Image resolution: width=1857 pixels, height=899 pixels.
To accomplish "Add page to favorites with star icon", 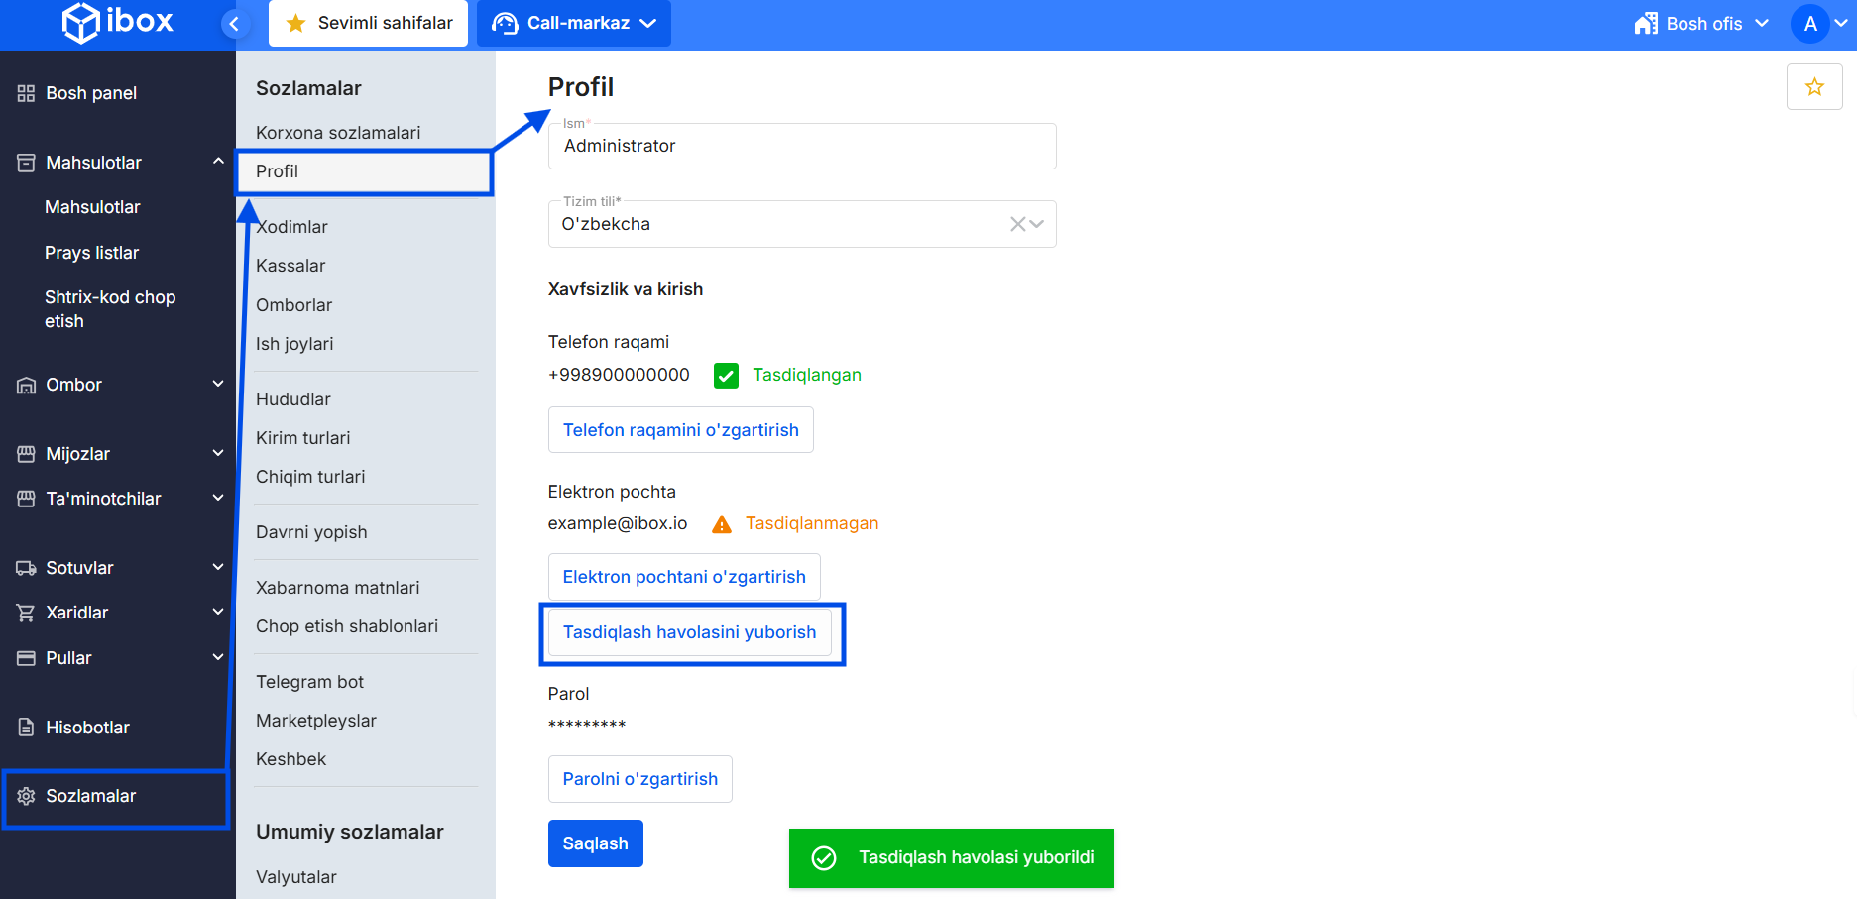I will point(1813,87).
